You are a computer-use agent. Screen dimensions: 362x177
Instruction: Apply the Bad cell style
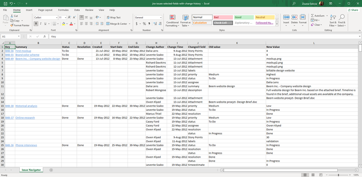tap(223, 17)
